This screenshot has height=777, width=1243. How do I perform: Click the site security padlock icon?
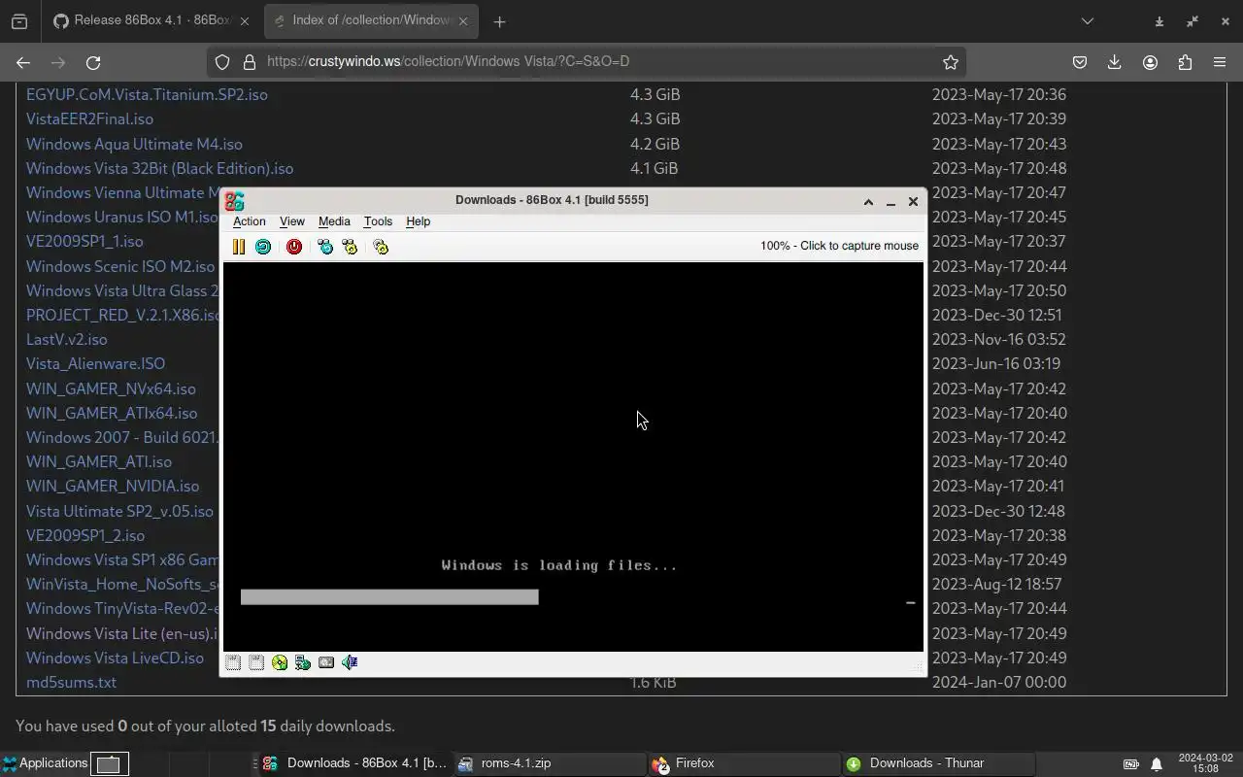[250, 62]
